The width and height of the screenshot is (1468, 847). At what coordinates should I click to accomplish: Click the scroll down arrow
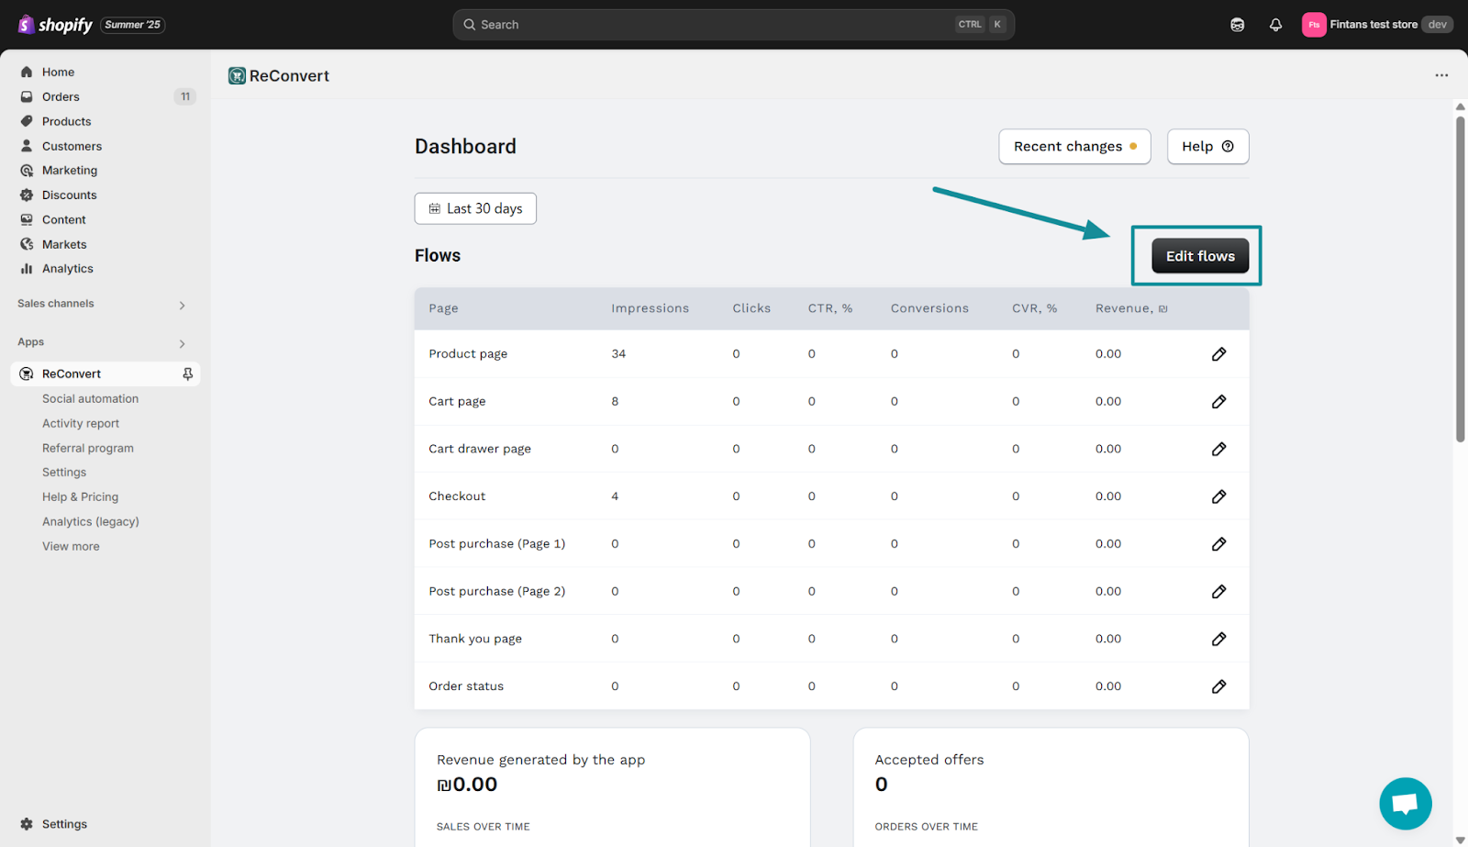click(1460, 841)
